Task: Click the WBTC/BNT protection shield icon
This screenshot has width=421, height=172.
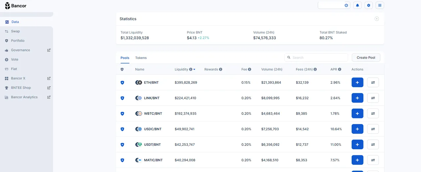Action: tap(122, 113)
